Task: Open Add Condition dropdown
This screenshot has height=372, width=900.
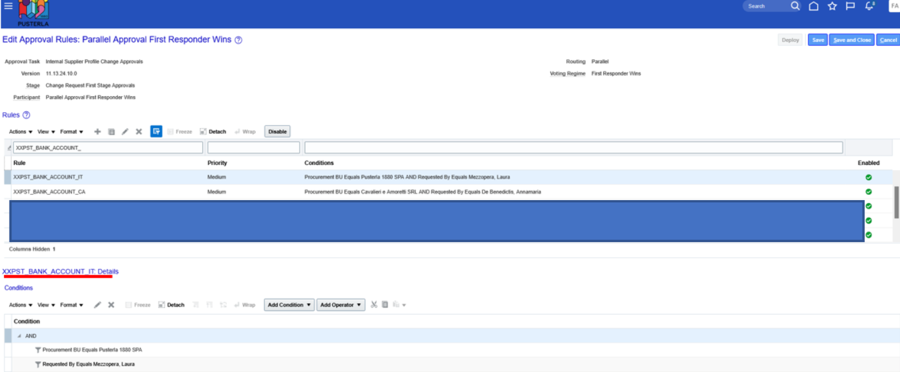Action: (290, 305)
